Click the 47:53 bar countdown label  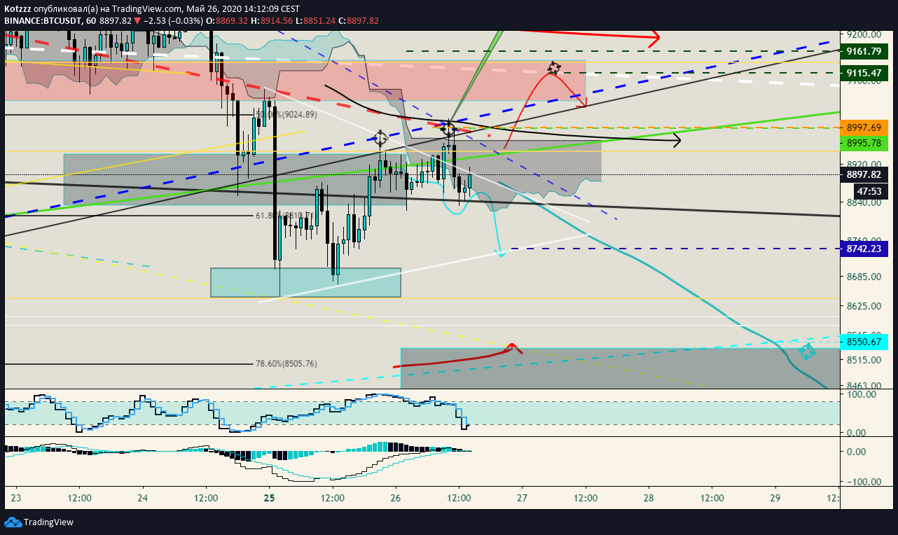click(x=871, y=191)
